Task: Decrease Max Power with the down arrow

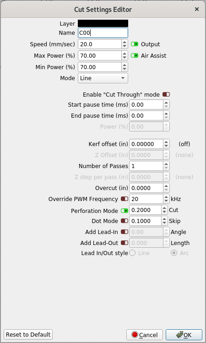Action: pos(125,58)
